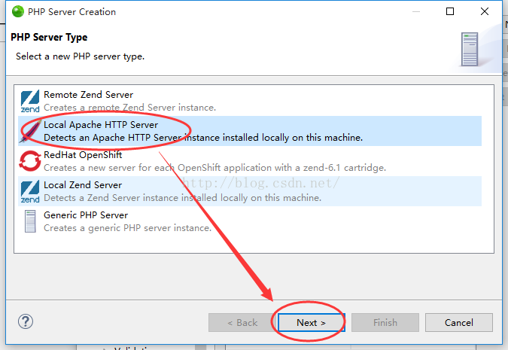Open help via the question mark icon
The height and width of the screenshot is (350, 508).
click(26, 321)
